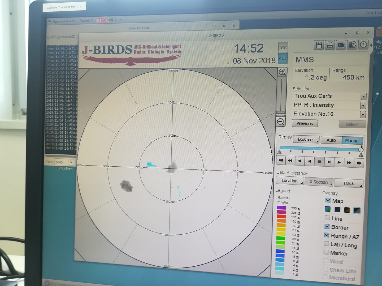Switch time display to MUT
382x286 pixels.
click(283, 59)
